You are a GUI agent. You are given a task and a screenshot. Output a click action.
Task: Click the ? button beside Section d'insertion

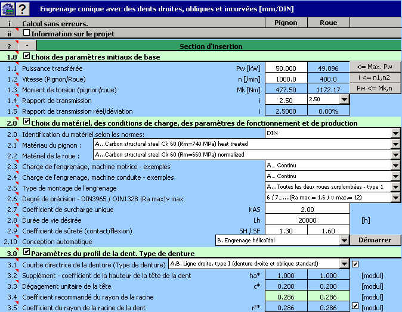click(9, 46)
